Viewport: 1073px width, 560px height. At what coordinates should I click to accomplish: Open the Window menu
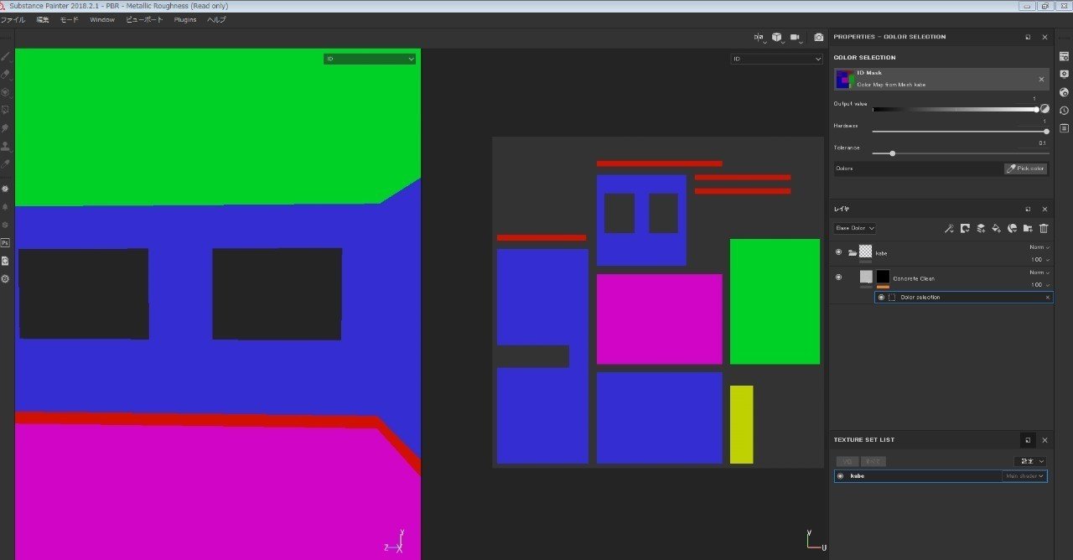coord(102,19)
